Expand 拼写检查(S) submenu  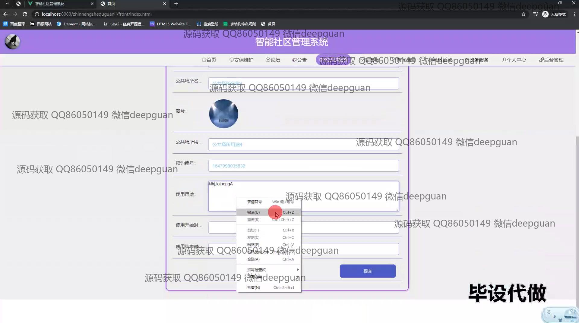click(x=269, y=270)
